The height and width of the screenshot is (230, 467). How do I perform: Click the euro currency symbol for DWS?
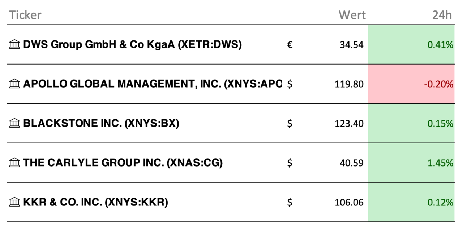[290, 45]
